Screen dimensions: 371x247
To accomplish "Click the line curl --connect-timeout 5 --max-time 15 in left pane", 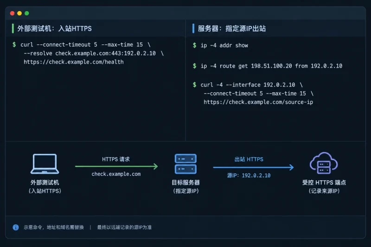I will 85,44.
